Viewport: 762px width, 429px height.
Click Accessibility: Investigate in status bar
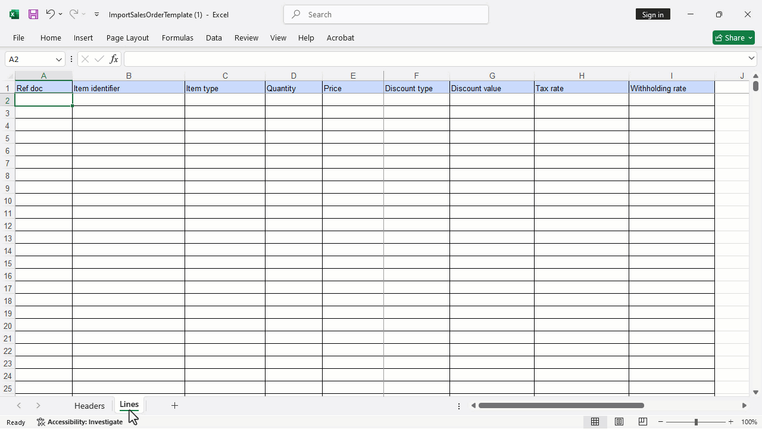[x=80, y=422]
